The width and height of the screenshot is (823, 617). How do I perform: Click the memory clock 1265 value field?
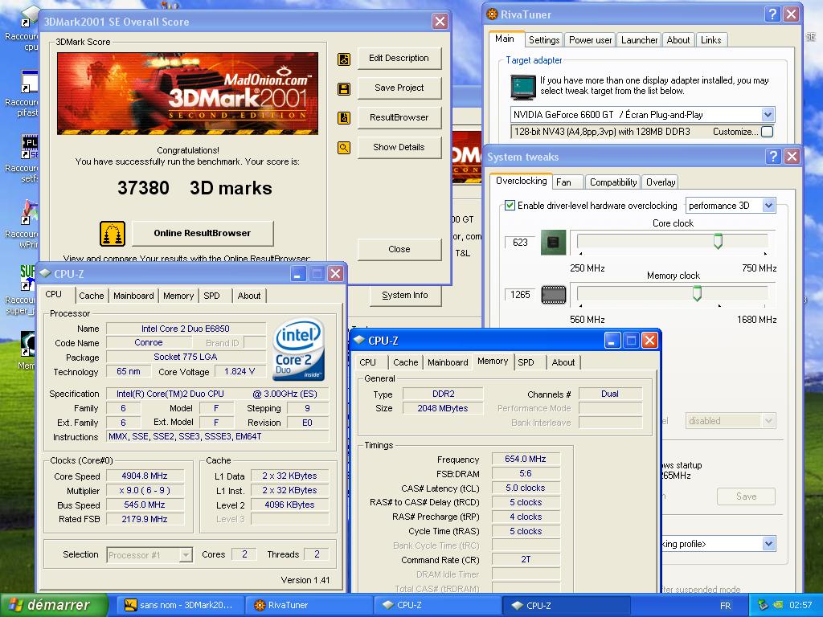(520, 294)
